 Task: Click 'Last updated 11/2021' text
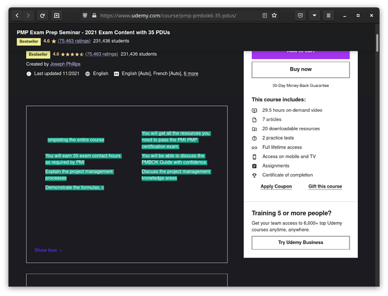click(x=57, y=73)
